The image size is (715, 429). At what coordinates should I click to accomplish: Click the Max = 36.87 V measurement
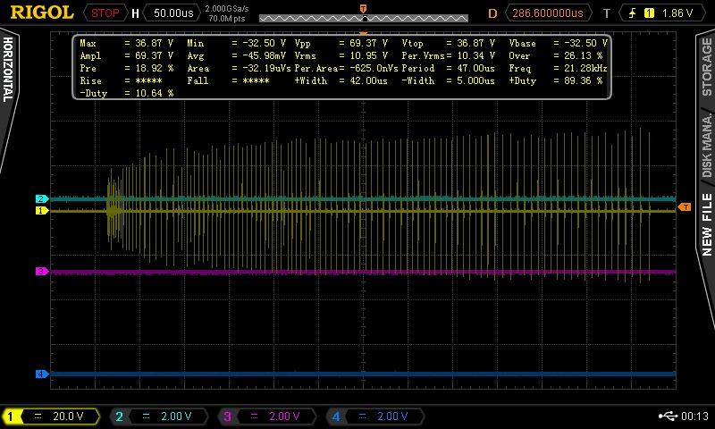point(126,43)
